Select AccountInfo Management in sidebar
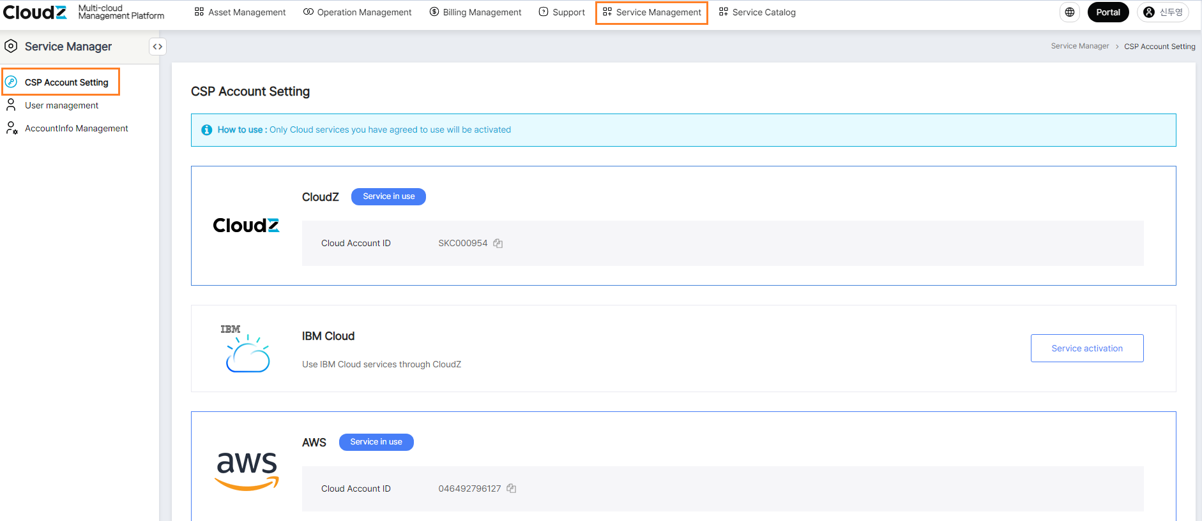This screenshot has width=1202, height=521. point(77,128)
